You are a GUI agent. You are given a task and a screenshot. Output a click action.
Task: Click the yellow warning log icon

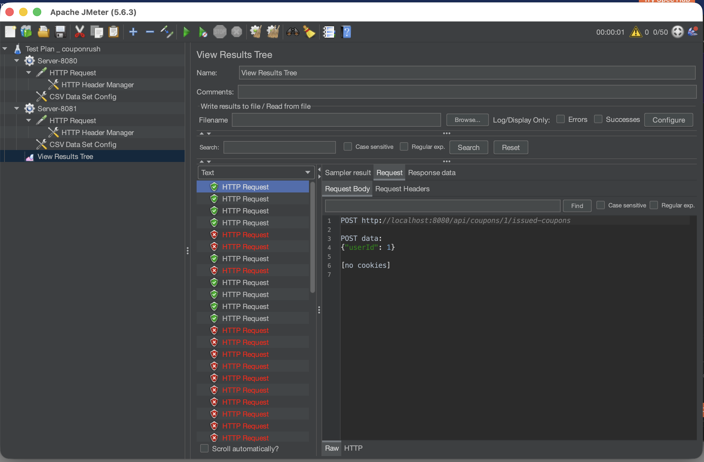(636, 32)
